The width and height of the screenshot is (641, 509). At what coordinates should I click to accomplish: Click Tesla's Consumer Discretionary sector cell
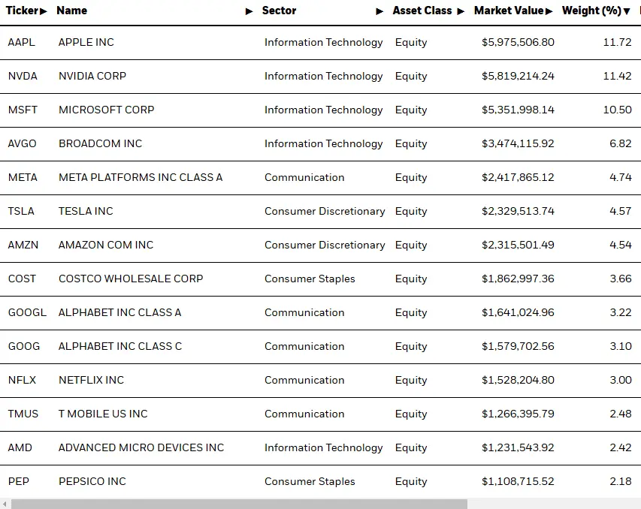(x=324, y=211)
